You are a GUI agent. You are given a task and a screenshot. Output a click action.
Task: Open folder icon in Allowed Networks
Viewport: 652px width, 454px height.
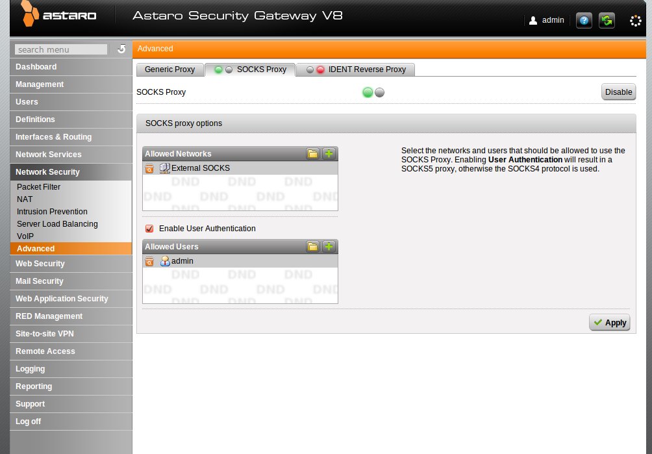(312, 154)
